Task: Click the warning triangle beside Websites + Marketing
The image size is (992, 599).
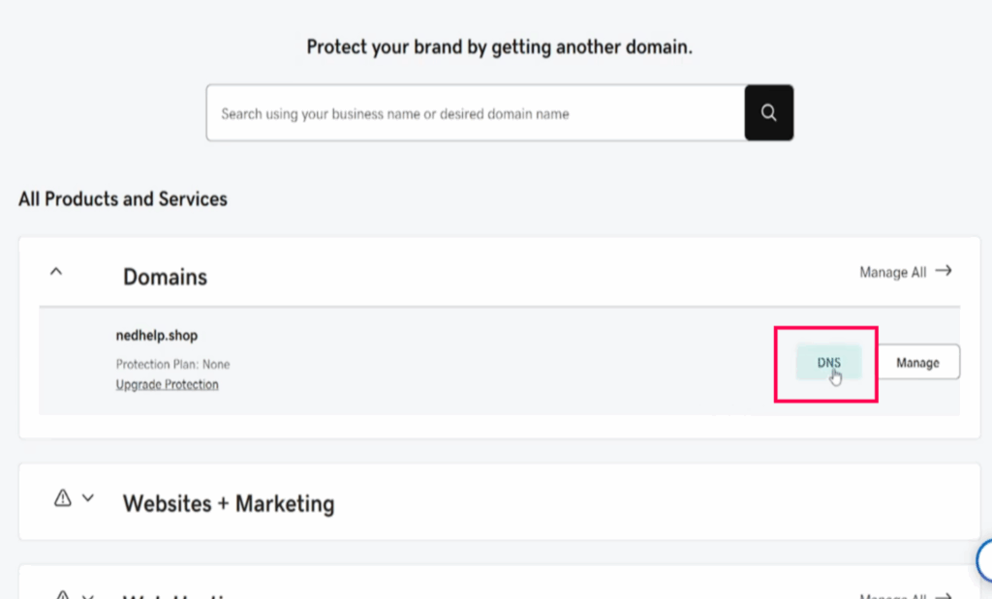Action: pyautogui.click(x=63, y=498)
